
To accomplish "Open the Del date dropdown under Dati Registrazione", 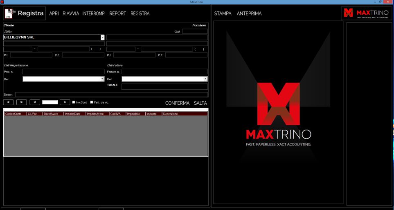I will [x=102, y=79].
